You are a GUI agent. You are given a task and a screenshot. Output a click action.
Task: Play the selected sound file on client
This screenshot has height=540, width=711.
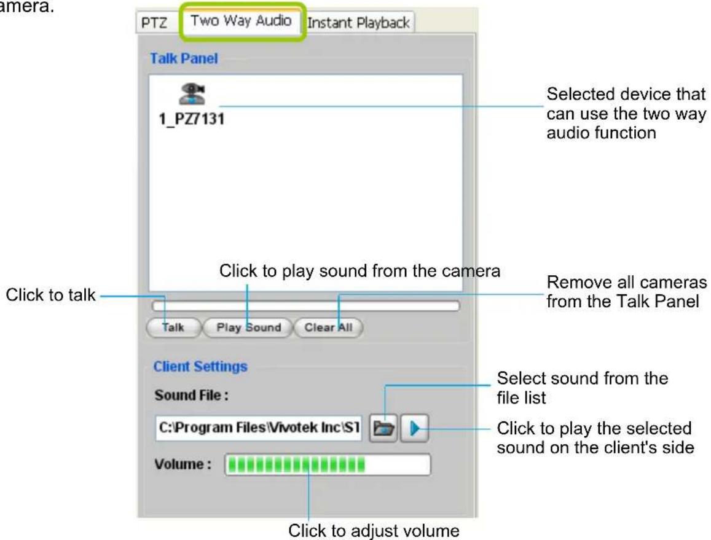414,428
